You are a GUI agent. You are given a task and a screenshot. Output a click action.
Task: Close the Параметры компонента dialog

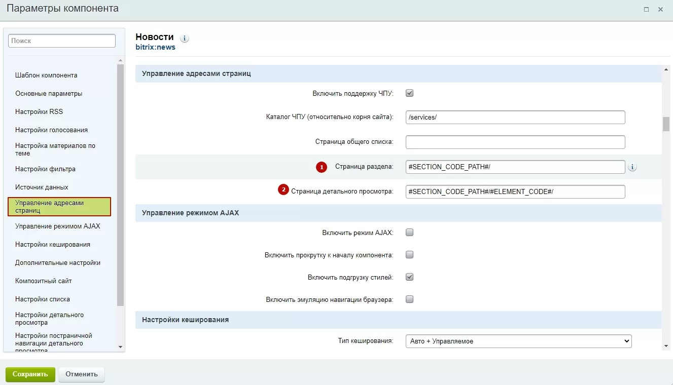pyautogui.click(x=660, y=9)
